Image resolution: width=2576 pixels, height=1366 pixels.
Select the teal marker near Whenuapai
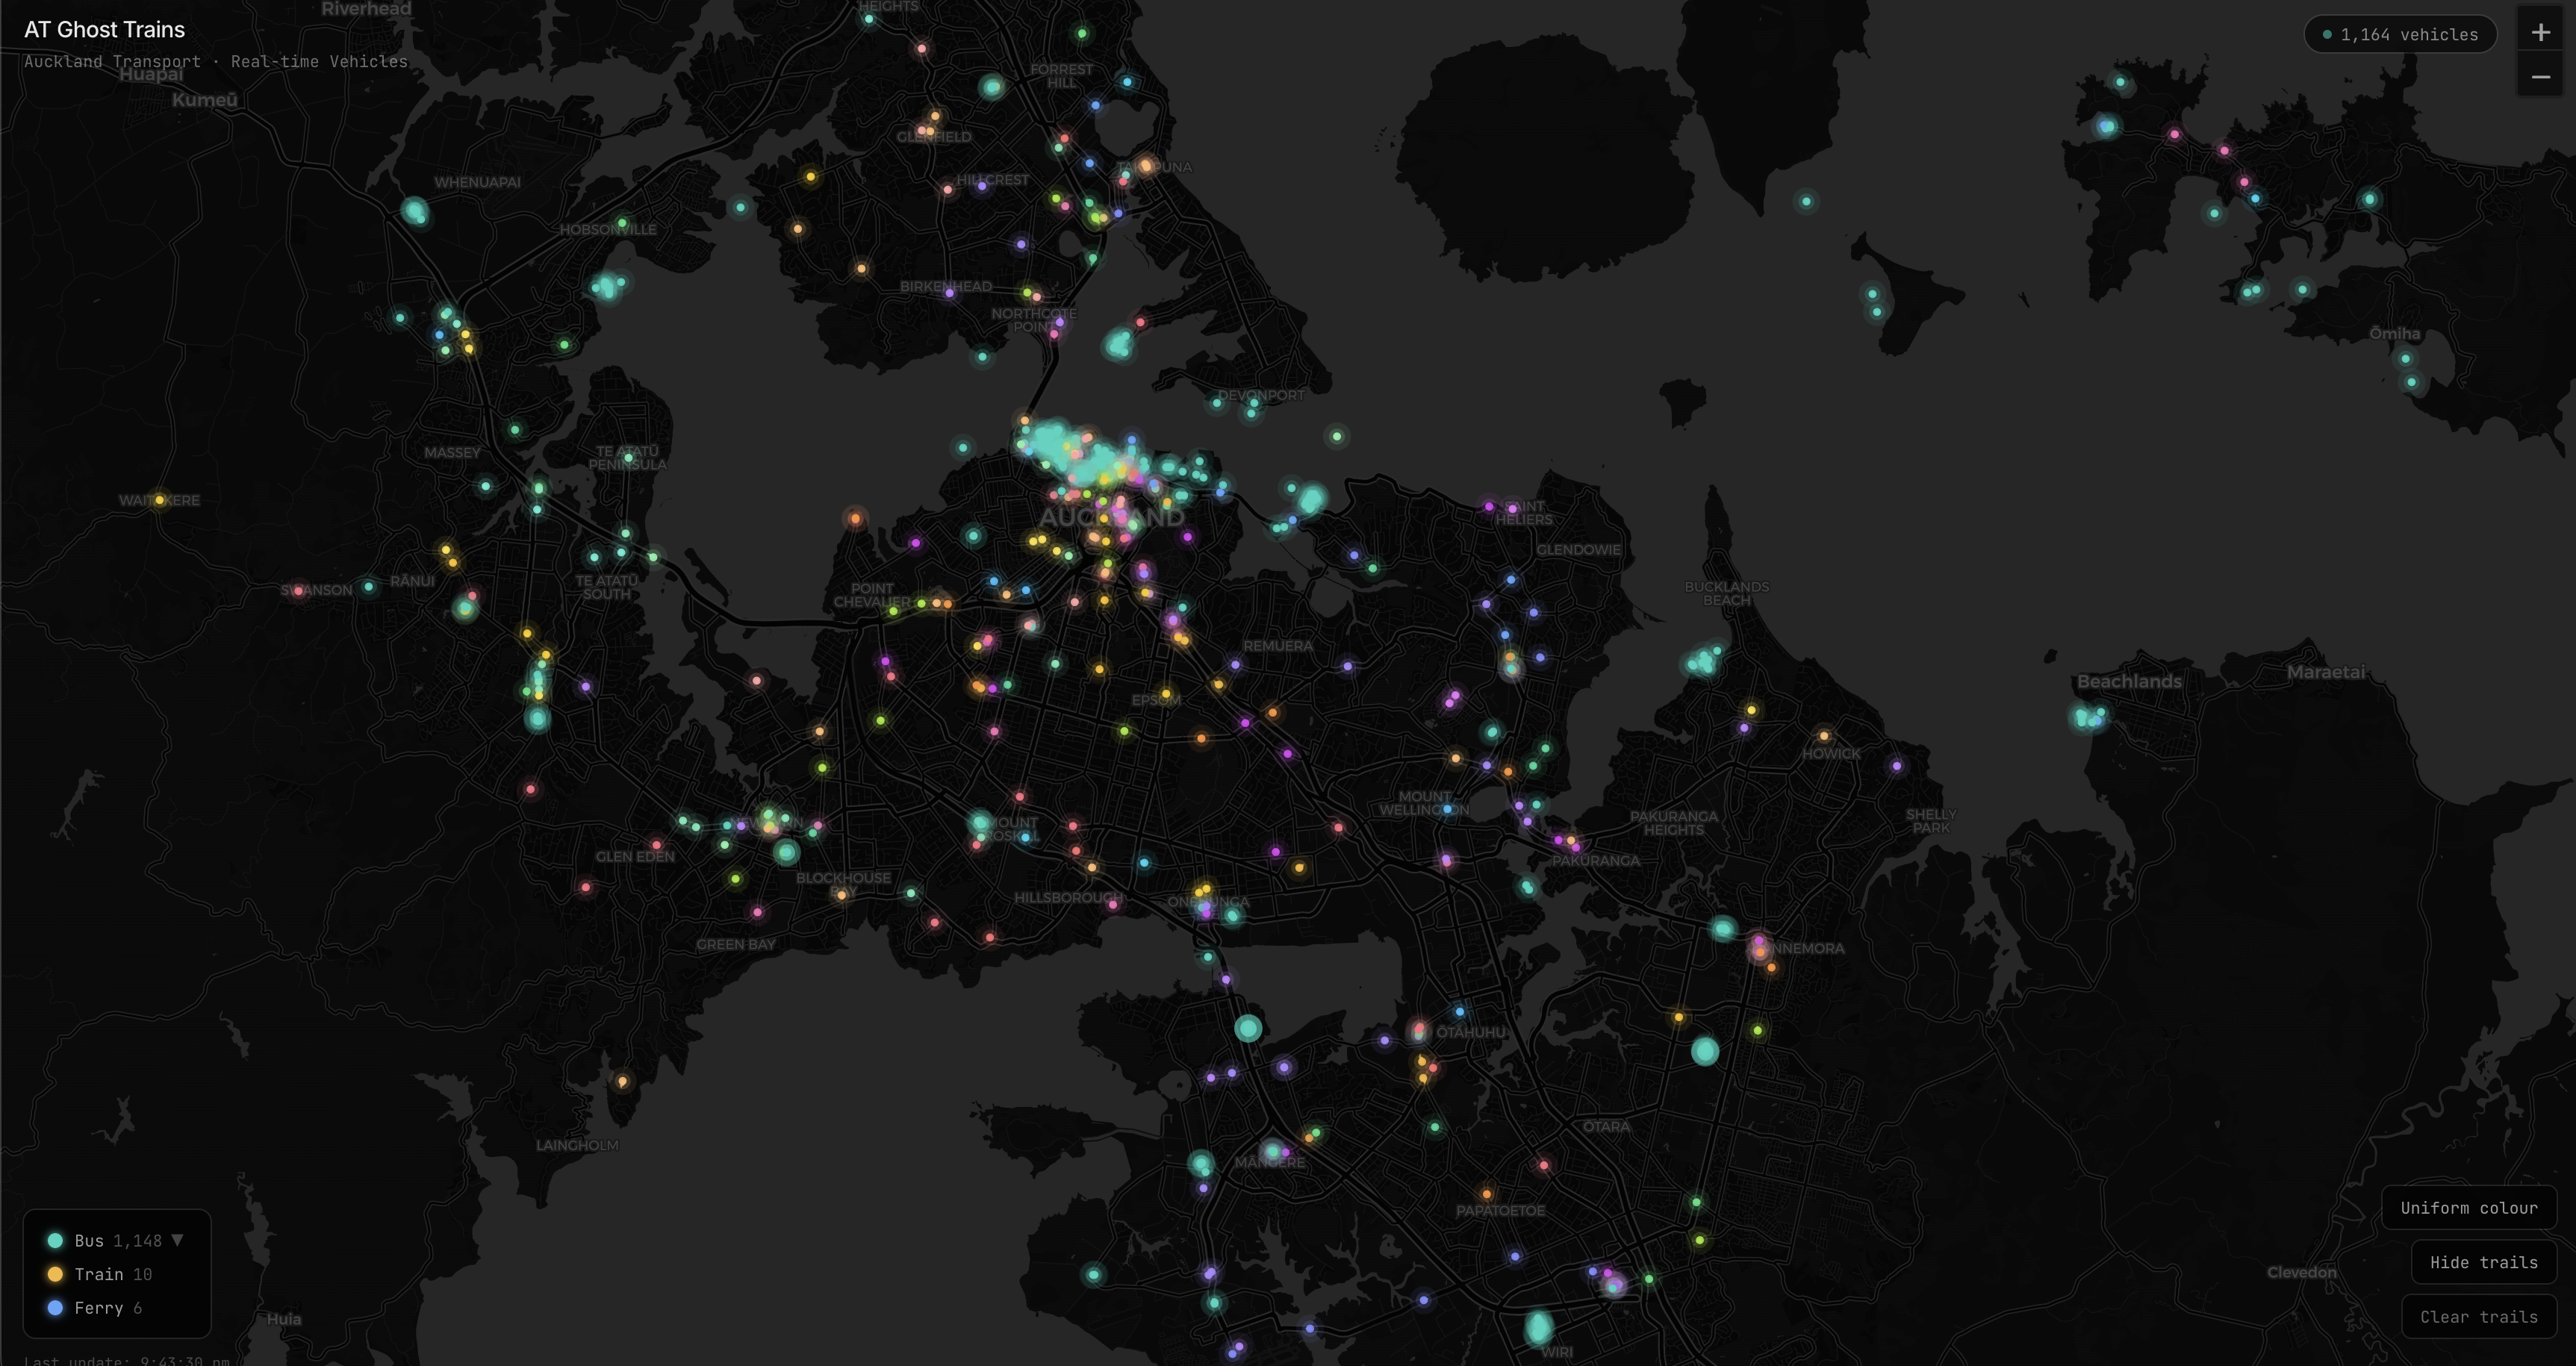[415, 211]
